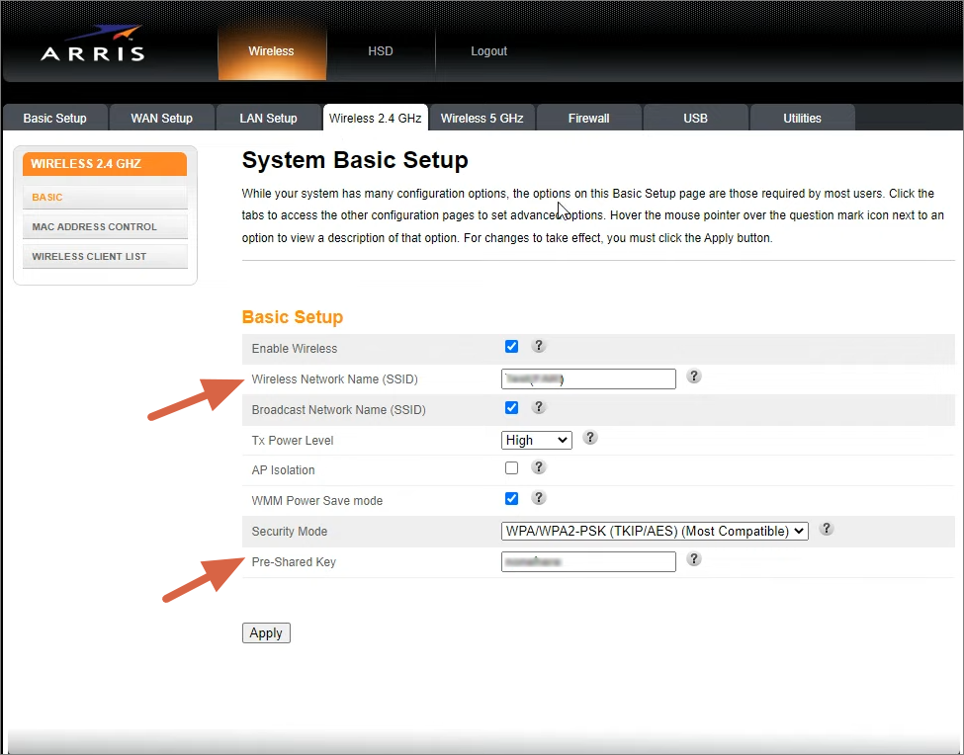Enable AP Isolation
The width and height of the screenshot is (964, 755).
(x=511, y=467)
